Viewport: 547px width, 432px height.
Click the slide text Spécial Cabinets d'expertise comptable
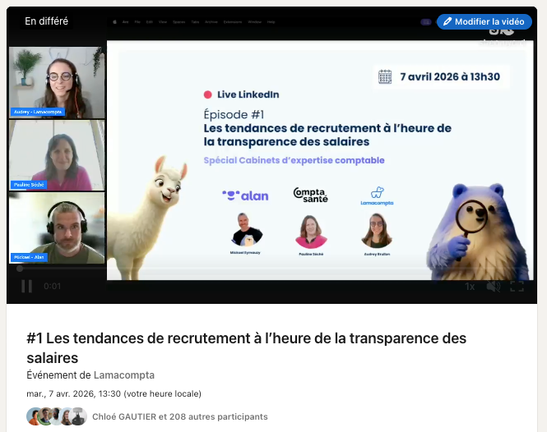(294, 160)
